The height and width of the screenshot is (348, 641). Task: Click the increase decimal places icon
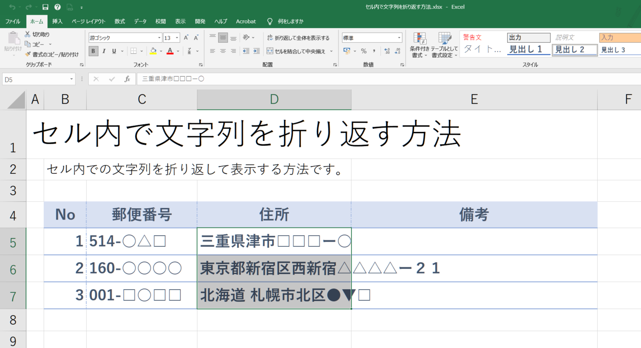pyautogui.click(x=387, y=51)
